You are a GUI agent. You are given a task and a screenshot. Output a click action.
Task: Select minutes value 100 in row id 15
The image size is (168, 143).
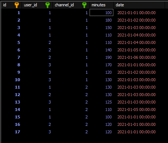(x=109, y=117)
